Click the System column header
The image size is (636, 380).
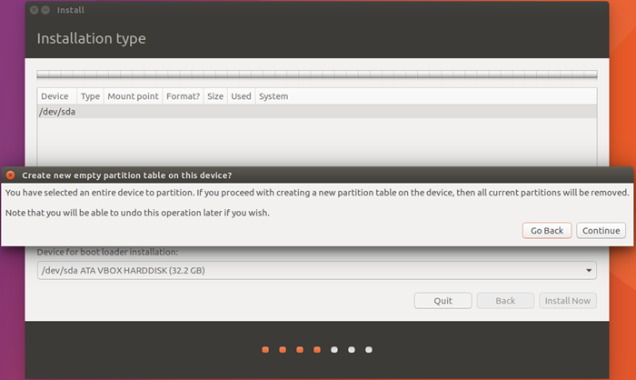426,96
